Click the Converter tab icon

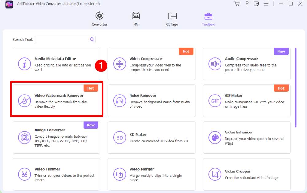point(99,16)
